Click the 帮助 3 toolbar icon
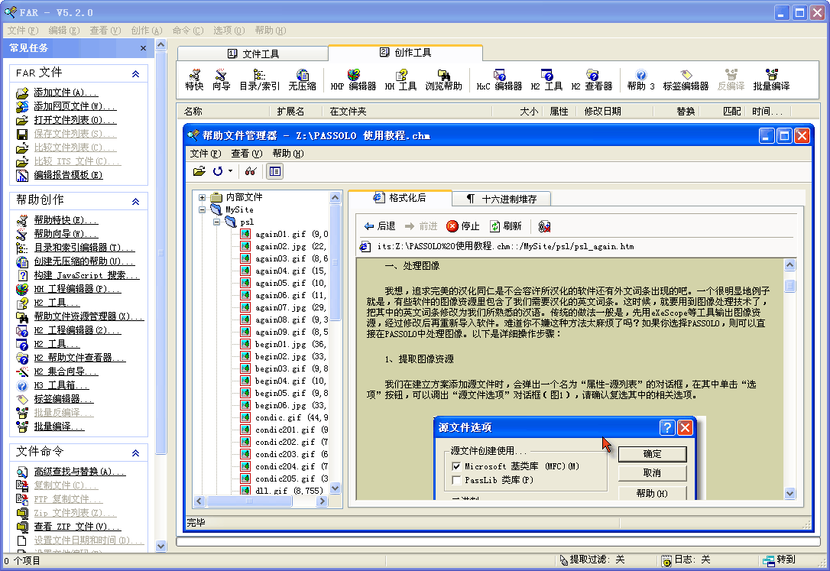830x571 pixels. pos(641,79)
